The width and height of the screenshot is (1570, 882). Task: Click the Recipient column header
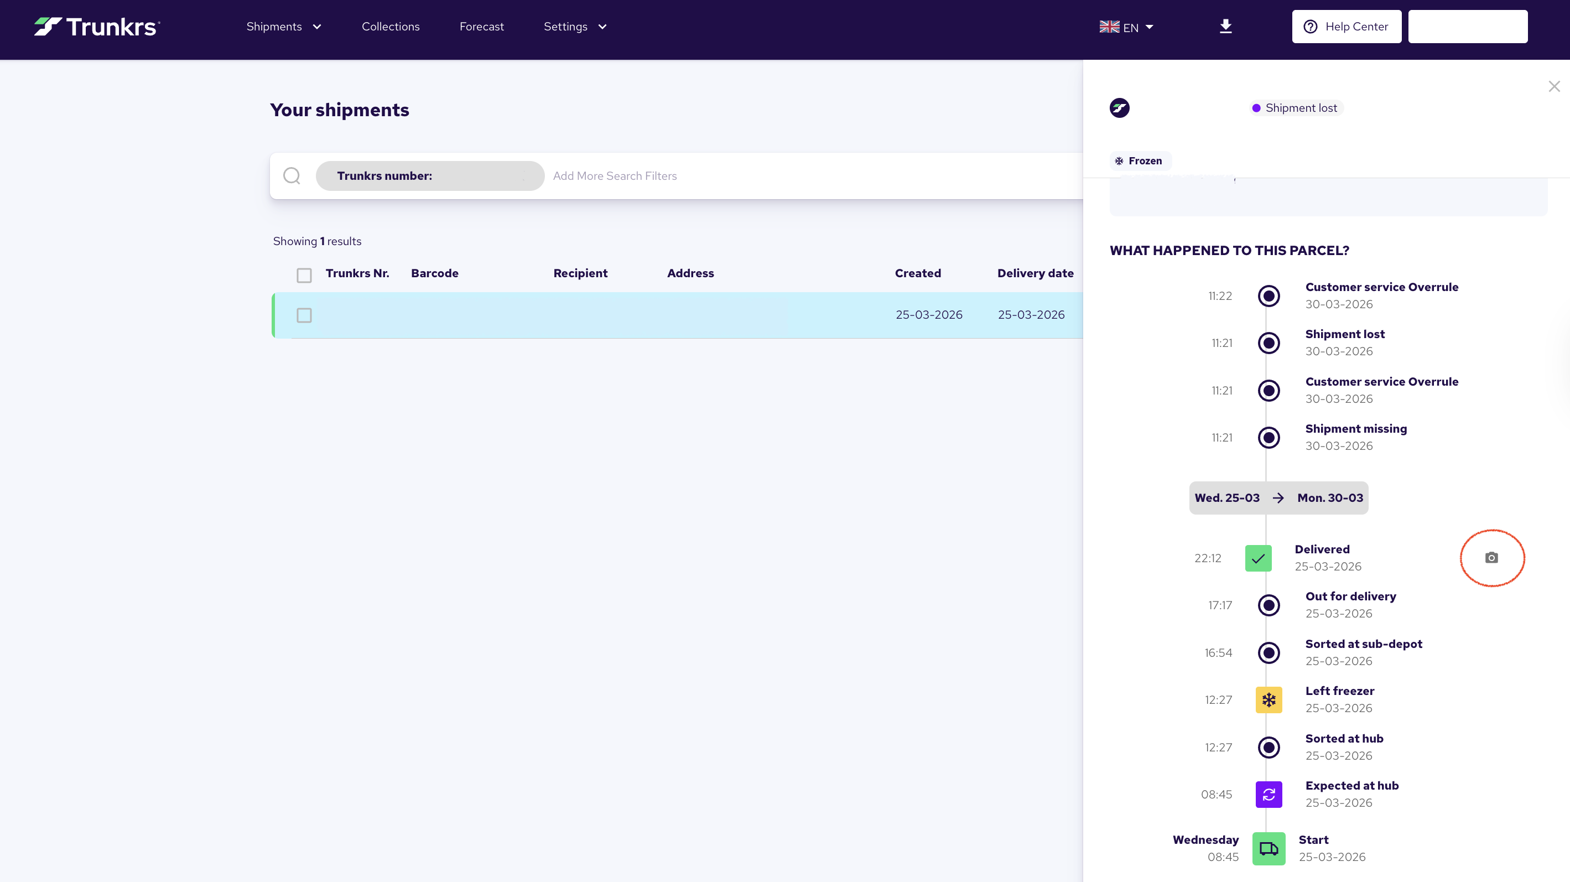pyautogui.click(x=580, y=273)
